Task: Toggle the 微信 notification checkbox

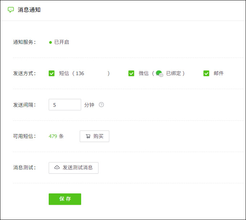Action: pyautogui.click(x=131, y=73)
